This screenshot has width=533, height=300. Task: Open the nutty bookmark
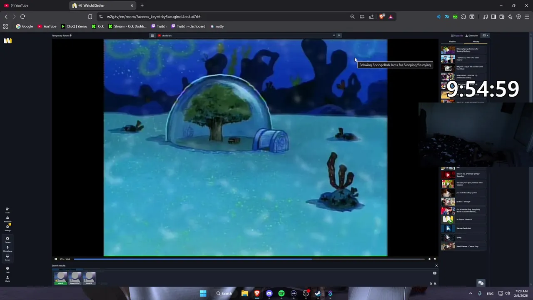(x=217, y=26)
